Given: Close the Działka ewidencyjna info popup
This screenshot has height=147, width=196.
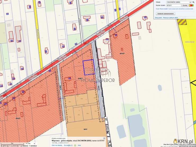Looking at the screenshot, I should click(104, 138).
